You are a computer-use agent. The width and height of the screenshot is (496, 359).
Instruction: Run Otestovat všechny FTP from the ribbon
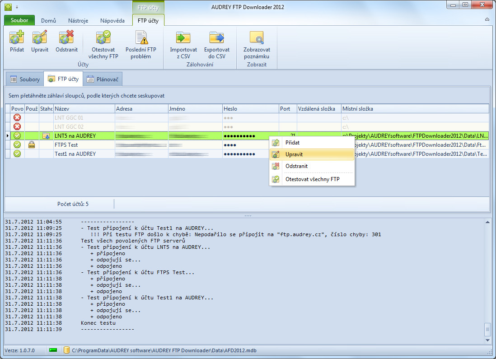(x=103, y=45)
